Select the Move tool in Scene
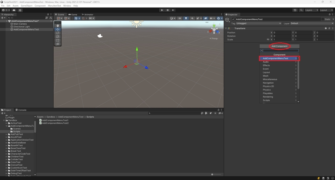 [x=58, y=29]
